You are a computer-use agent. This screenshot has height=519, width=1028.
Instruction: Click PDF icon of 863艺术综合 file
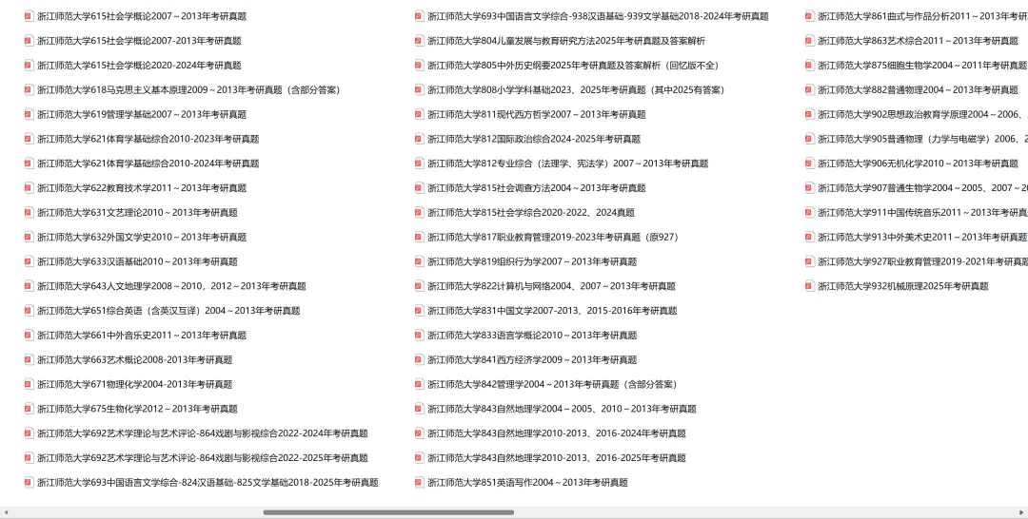pyautogui.click(x=810, y=41)
